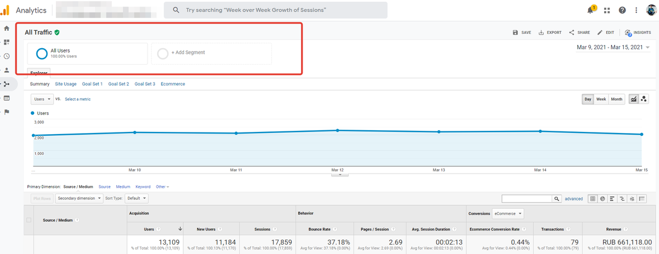Select the Term cloud view icon
Screen dimensions: 659x254
coord(632,199)
